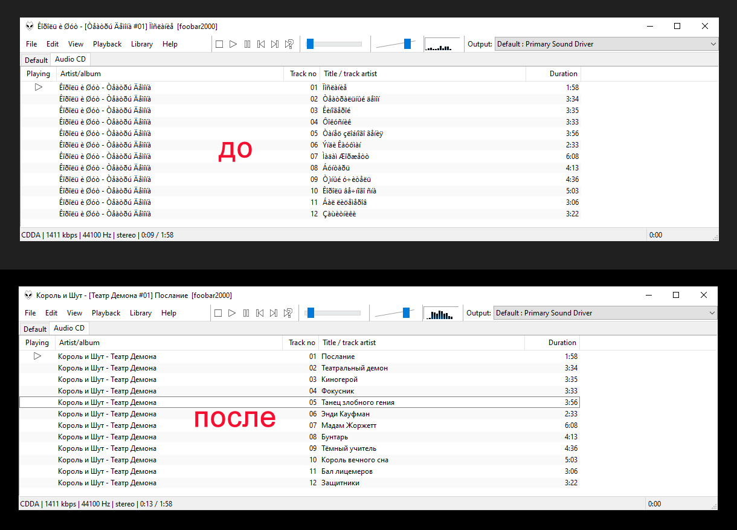The image size is (737, 530).
Task: Skip to next track in the top window
Action: pos(275,44)
